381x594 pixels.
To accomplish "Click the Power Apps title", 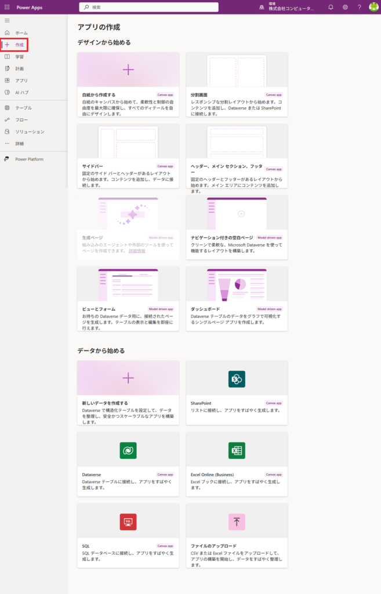I will 29,7.
